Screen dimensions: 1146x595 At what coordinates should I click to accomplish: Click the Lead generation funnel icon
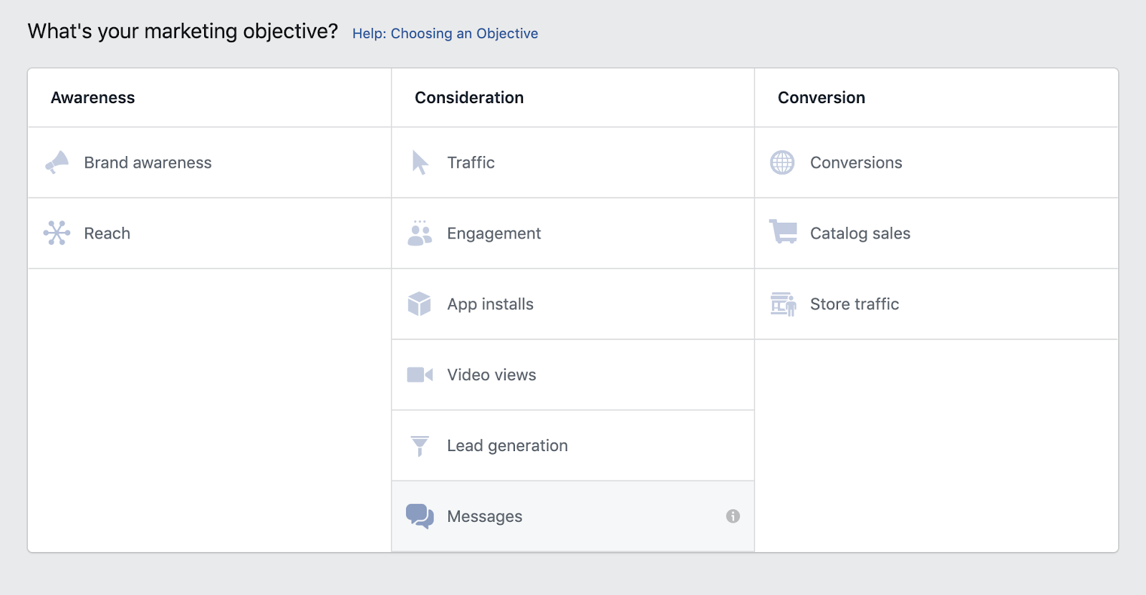tap(420, 445)
